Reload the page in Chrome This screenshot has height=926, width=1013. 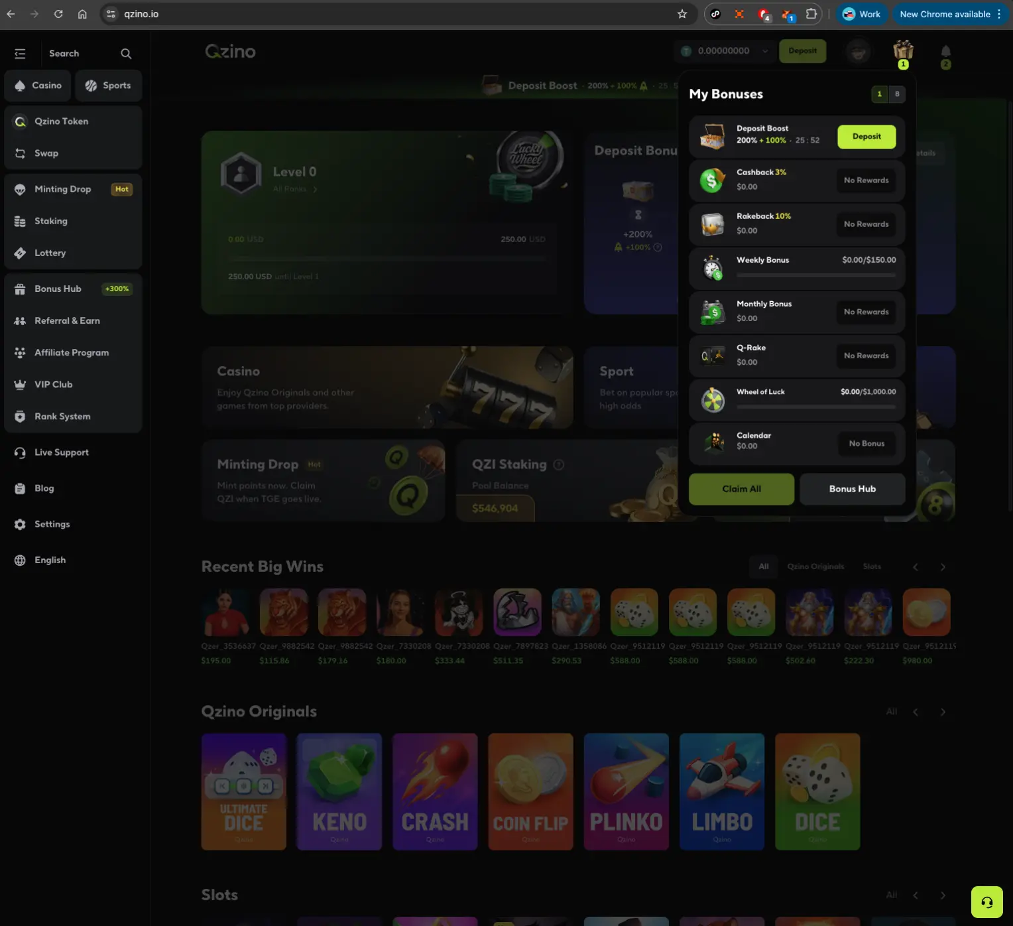point(58,14)
